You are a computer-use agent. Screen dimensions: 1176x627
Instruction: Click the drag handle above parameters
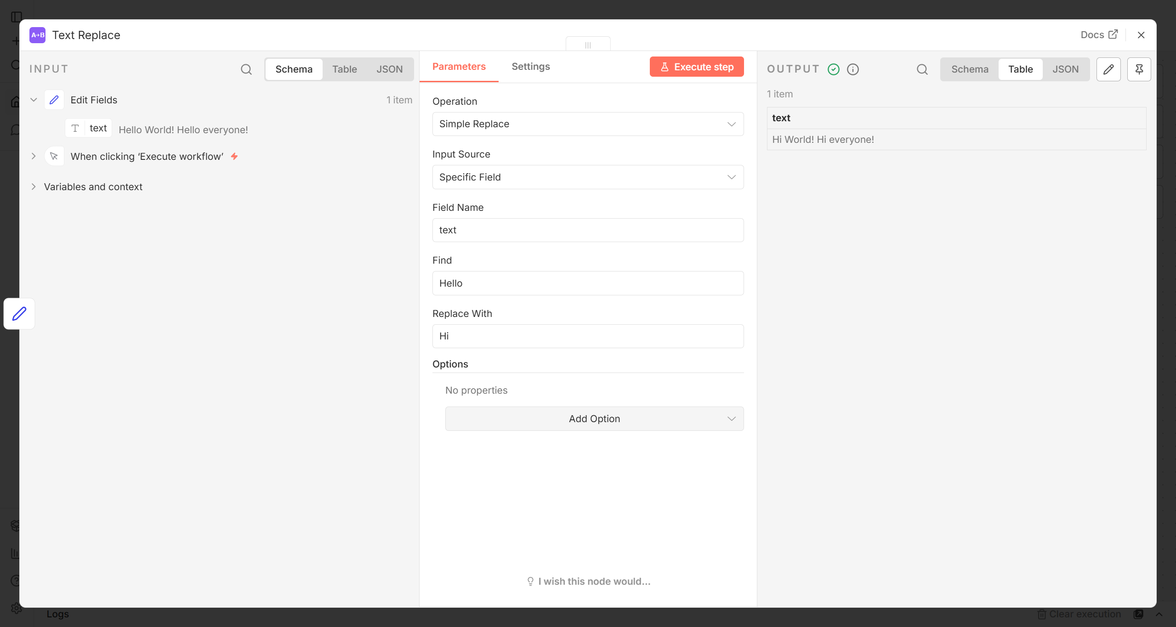(588, 45)
